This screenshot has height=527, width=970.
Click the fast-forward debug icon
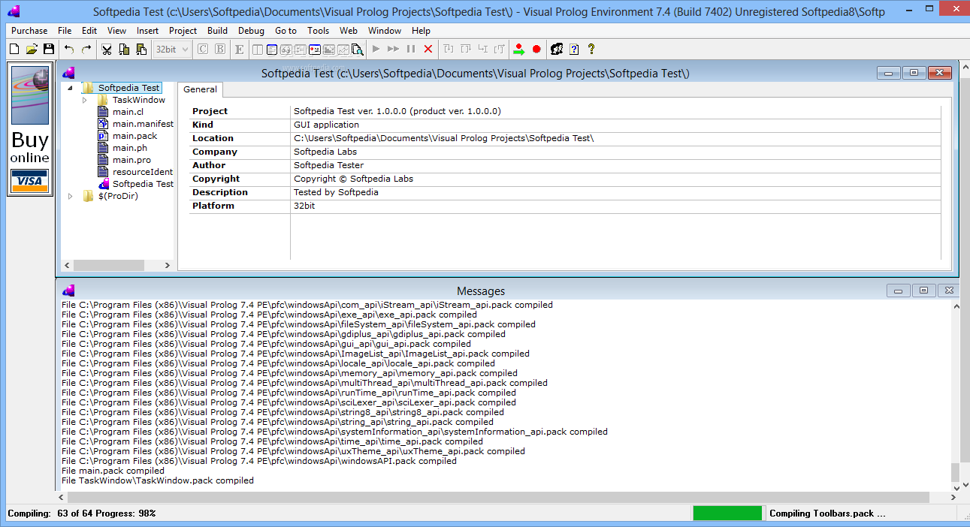click(394, 50)
